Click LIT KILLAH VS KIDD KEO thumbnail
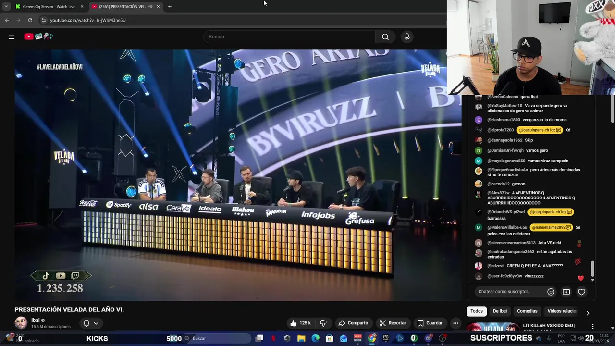Screen dimensions: 615x346 (x=492, y=327)
